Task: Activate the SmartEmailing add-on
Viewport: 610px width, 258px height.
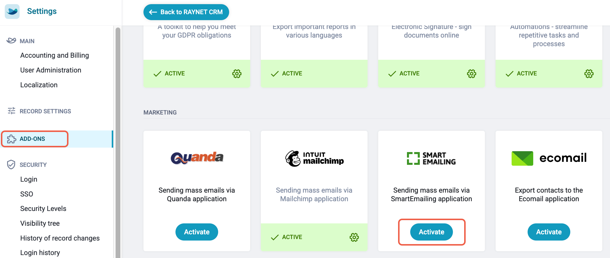Action: pos(432,232)
